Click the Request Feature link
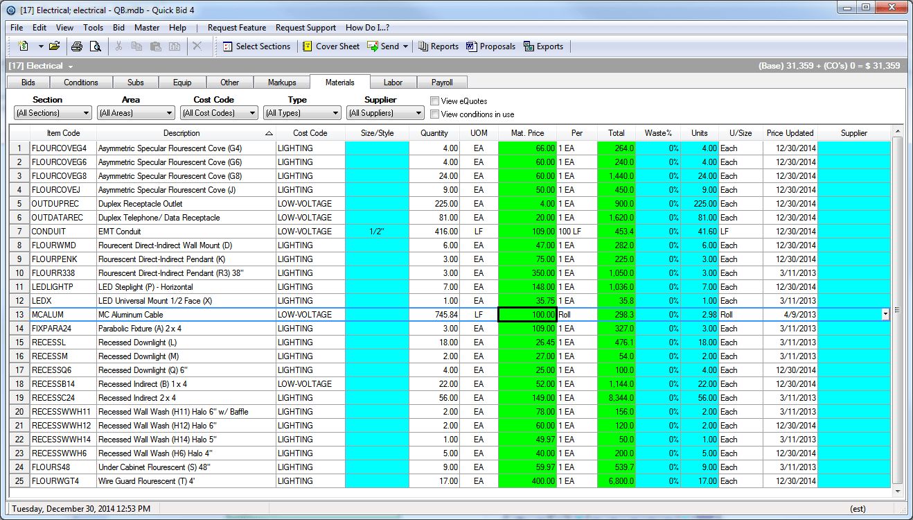This screenshot has height=520, width=913. pos(237,28)
